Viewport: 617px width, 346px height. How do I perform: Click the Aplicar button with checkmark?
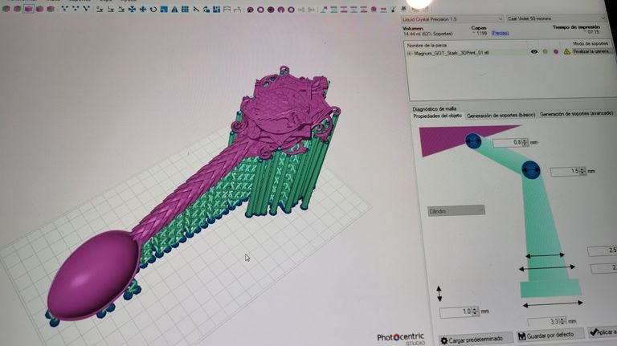pos(603,332)
